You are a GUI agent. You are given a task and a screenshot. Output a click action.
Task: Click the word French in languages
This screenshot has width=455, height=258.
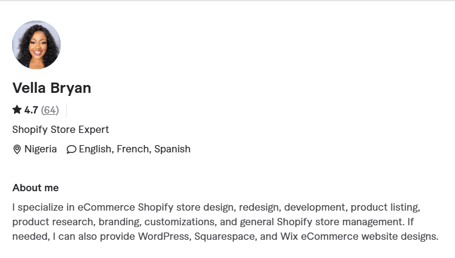click(132, 149)
